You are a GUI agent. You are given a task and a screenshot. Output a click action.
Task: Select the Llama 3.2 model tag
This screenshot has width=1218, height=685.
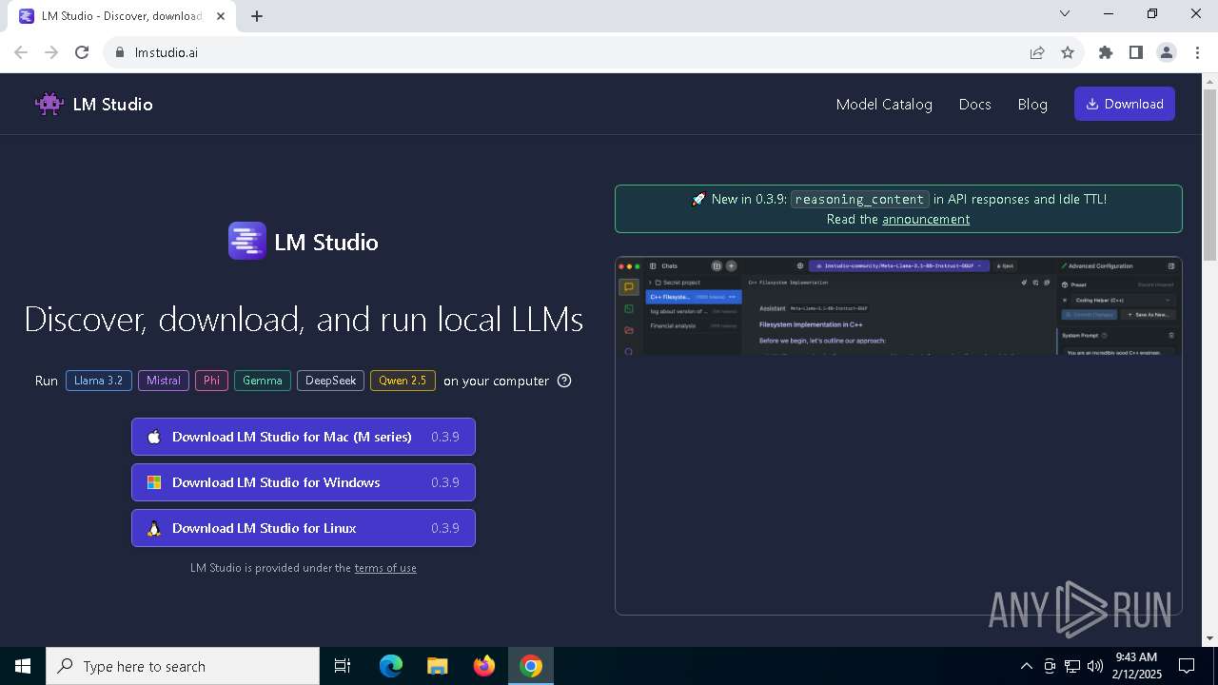coord(98,381)
